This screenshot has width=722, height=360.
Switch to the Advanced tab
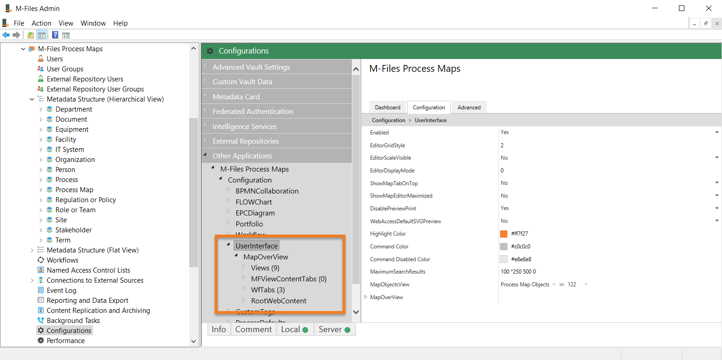[x=469, y=107]
